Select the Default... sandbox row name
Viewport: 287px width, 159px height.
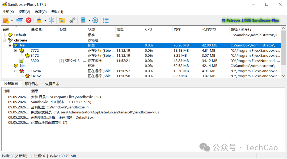click(x=22, y=35)
